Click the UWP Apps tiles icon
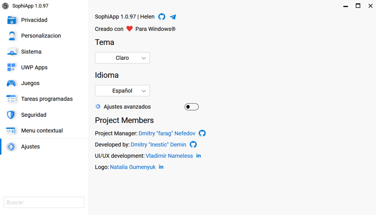 tap(11, 68)
